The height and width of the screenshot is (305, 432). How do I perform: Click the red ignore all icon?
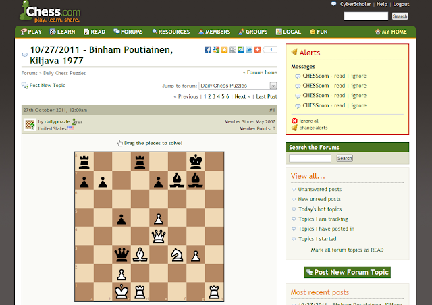click(294, 121)
